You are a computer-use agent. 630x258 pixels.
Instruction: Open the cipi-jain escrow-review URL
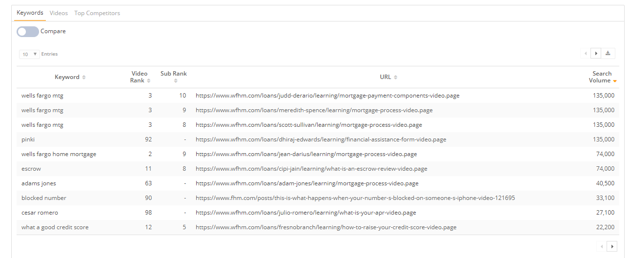[x=311, y=169]
